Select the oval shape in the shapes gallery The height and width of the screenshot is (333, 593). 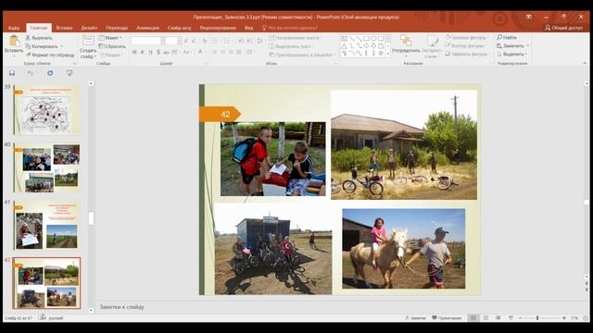(x=373, y=39)
